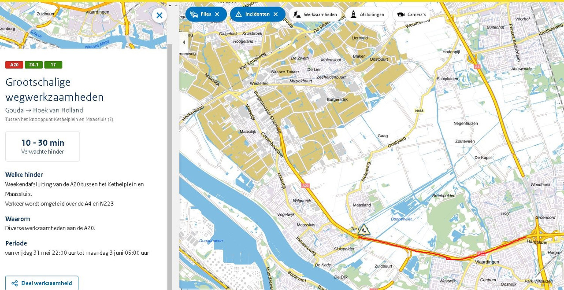Enable the Afsluitingen filter
Screen dimensions: 564x290
click(x=367, y=14)
